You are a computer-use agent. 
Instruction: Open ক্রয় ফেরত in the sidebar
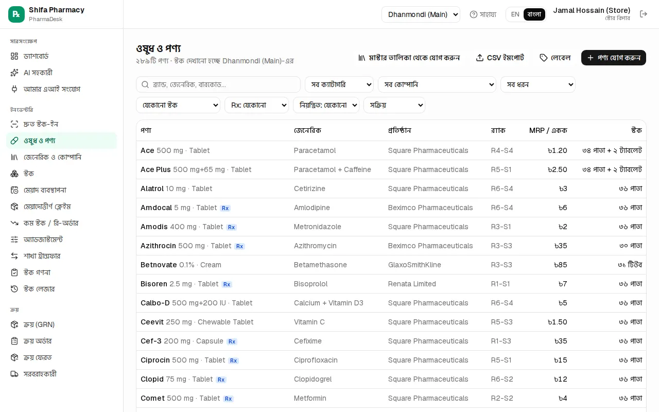62,357
